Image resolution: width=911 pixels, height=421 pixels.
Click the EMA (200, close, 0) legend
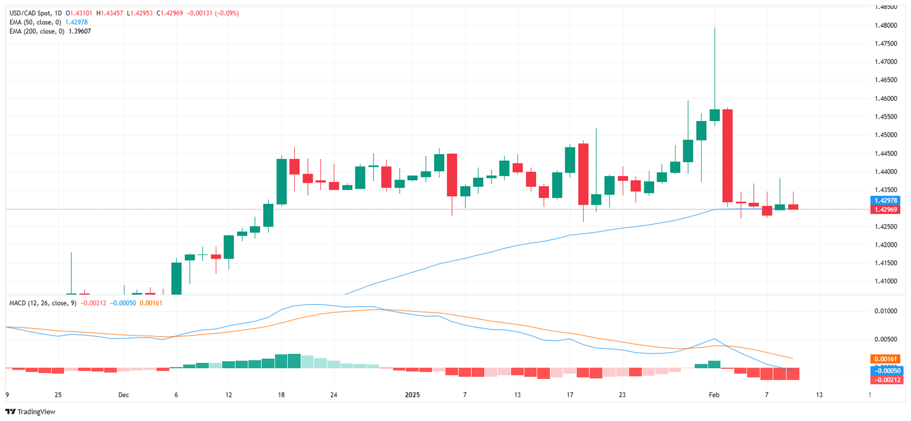37,31
